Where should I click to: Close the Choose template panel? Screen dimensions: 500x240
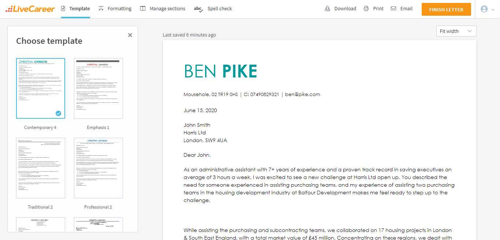tap(130, 35)
